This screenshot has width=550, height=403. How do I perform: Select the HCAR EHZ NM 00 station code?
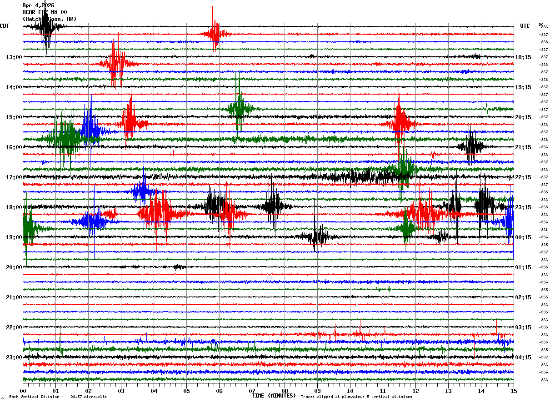point(45,12)
